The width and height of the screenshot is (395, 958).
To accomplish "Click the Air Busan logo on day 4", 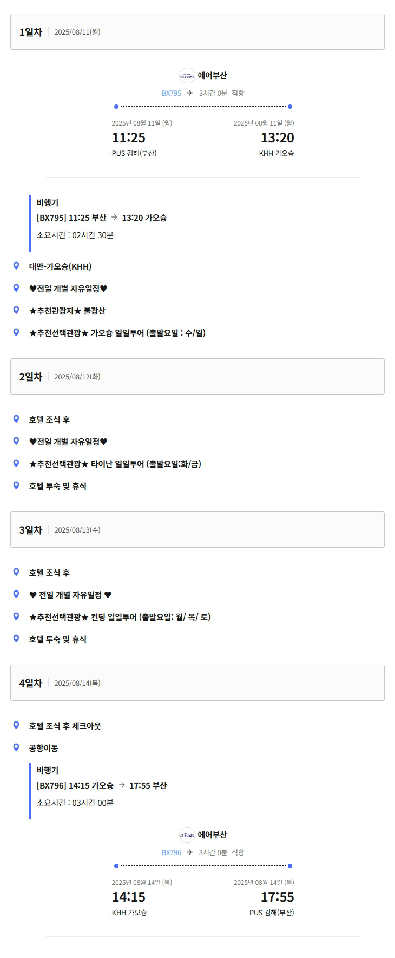I will (x=187, y=835).
